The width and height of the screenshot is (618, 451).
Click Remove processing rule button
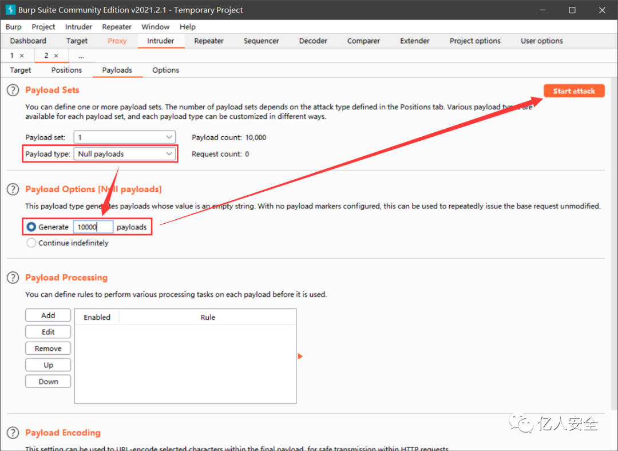click(48, 349)
